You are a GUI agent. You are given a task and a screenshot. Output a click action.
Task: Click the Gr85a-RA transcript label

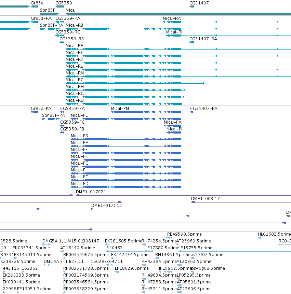tap(41, 18)
